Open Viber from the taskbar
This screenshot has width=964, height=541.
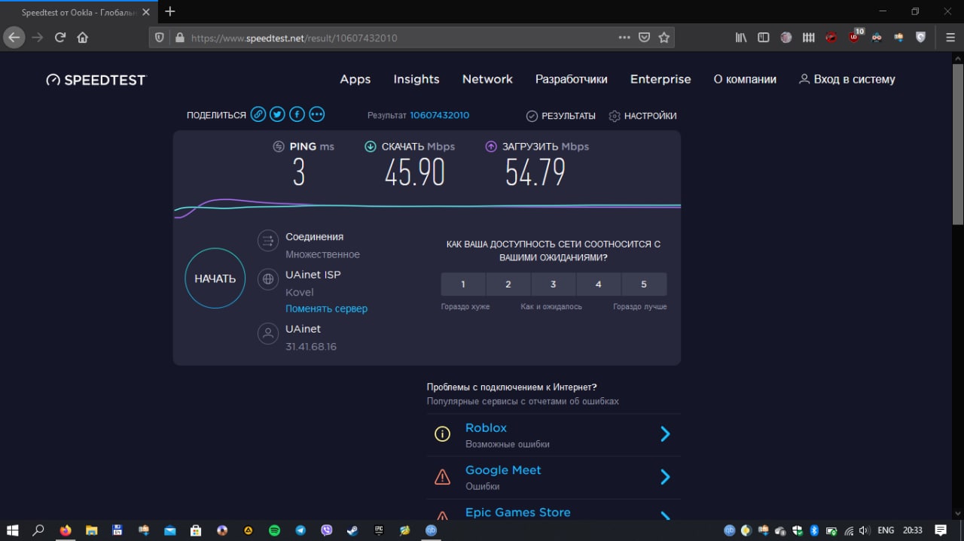coord(326,530)
